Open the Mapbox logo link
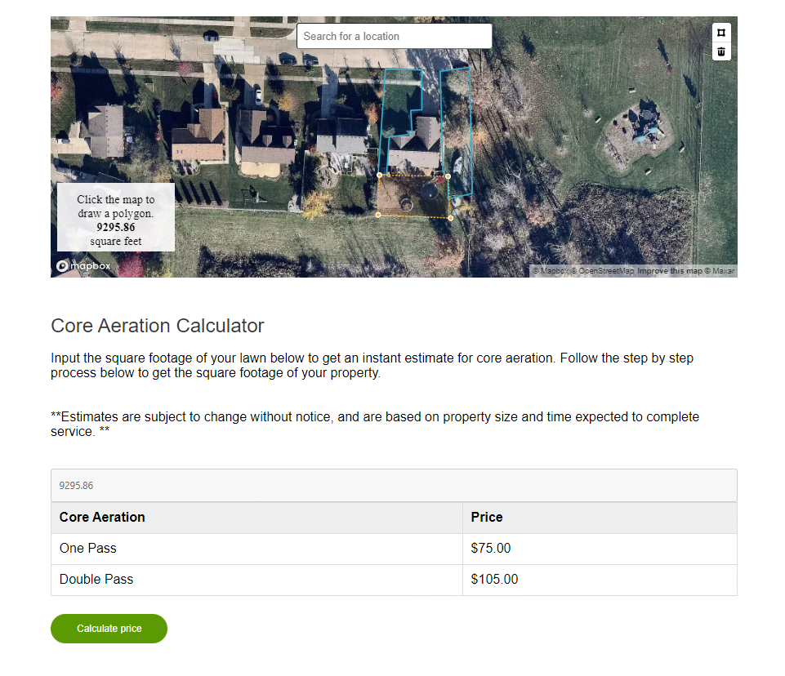This screenshot has width=785, height=676. (83, 265)
